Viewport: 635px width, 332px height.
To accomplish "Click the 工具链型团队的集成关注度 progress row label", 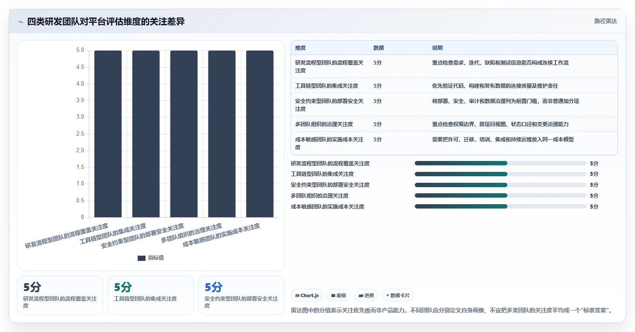I will click(x=323, y=174).
